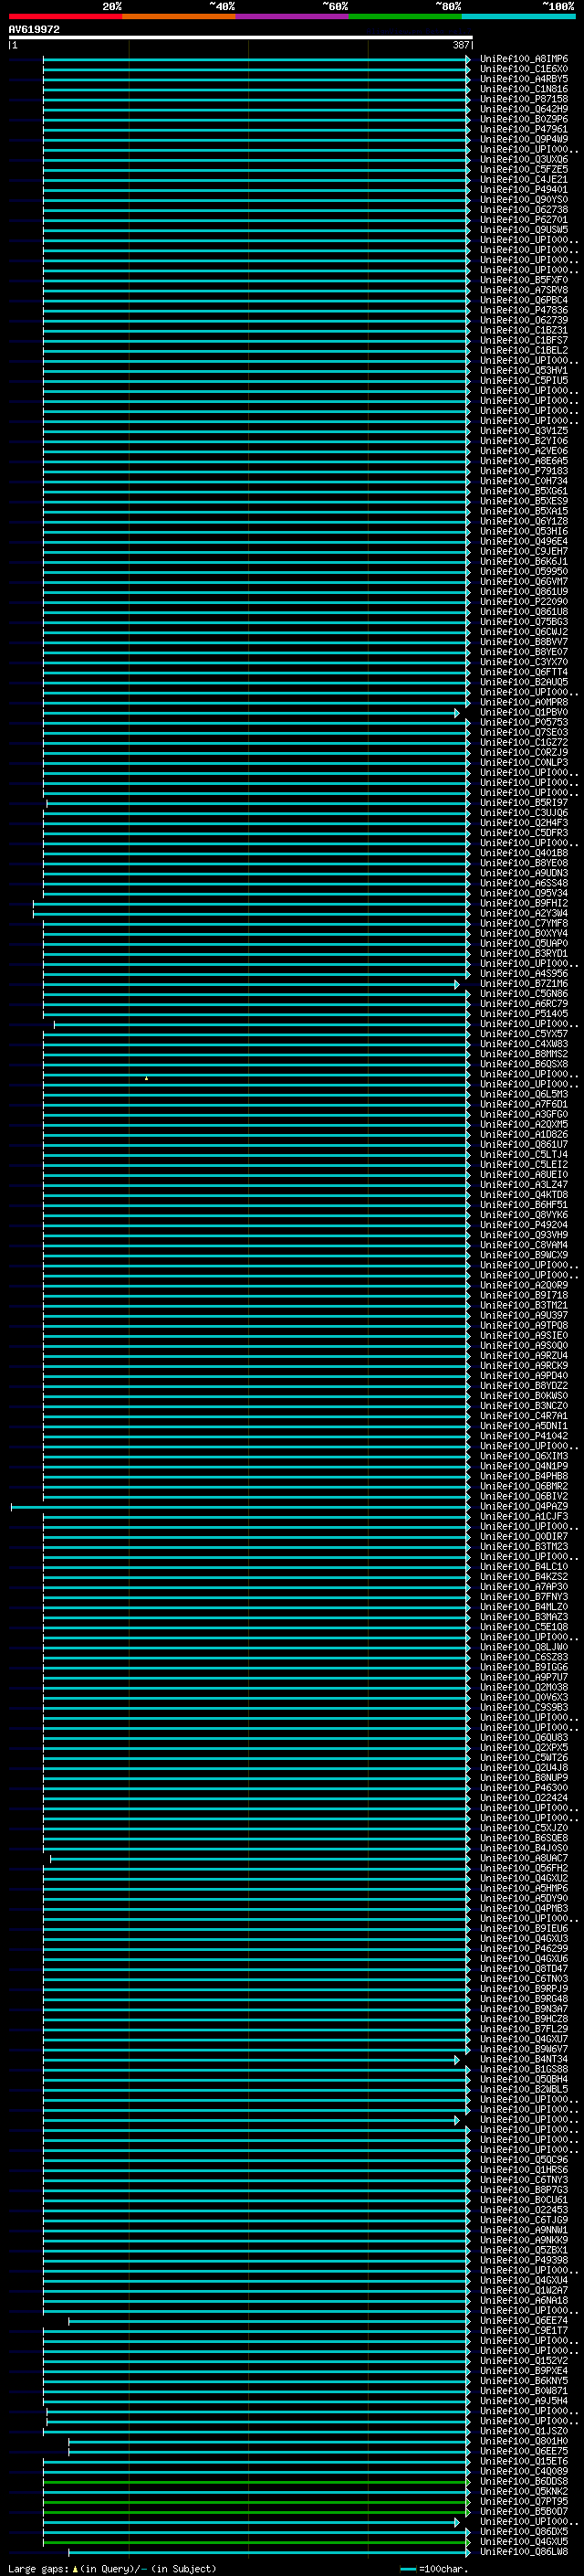
Task: Select hit label UniRef100_A8UEI0
Action: point(523,1174)
